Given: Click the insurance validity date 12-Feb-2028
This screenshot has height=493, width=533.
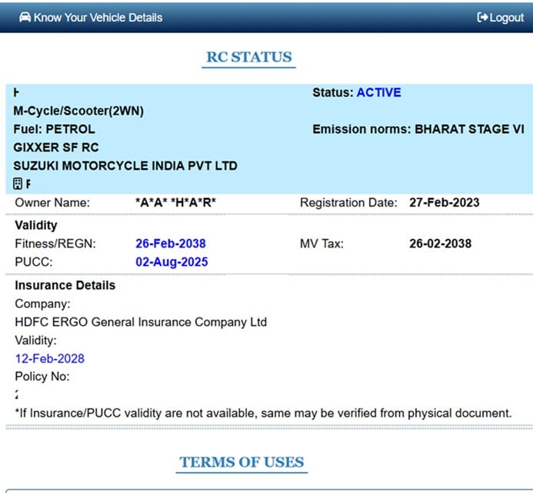Looking at the screenshot, I should pos(50,358).
